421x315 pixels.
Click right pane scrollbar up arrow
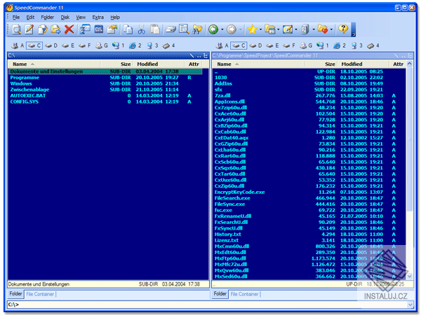click(x=410, y=64)
